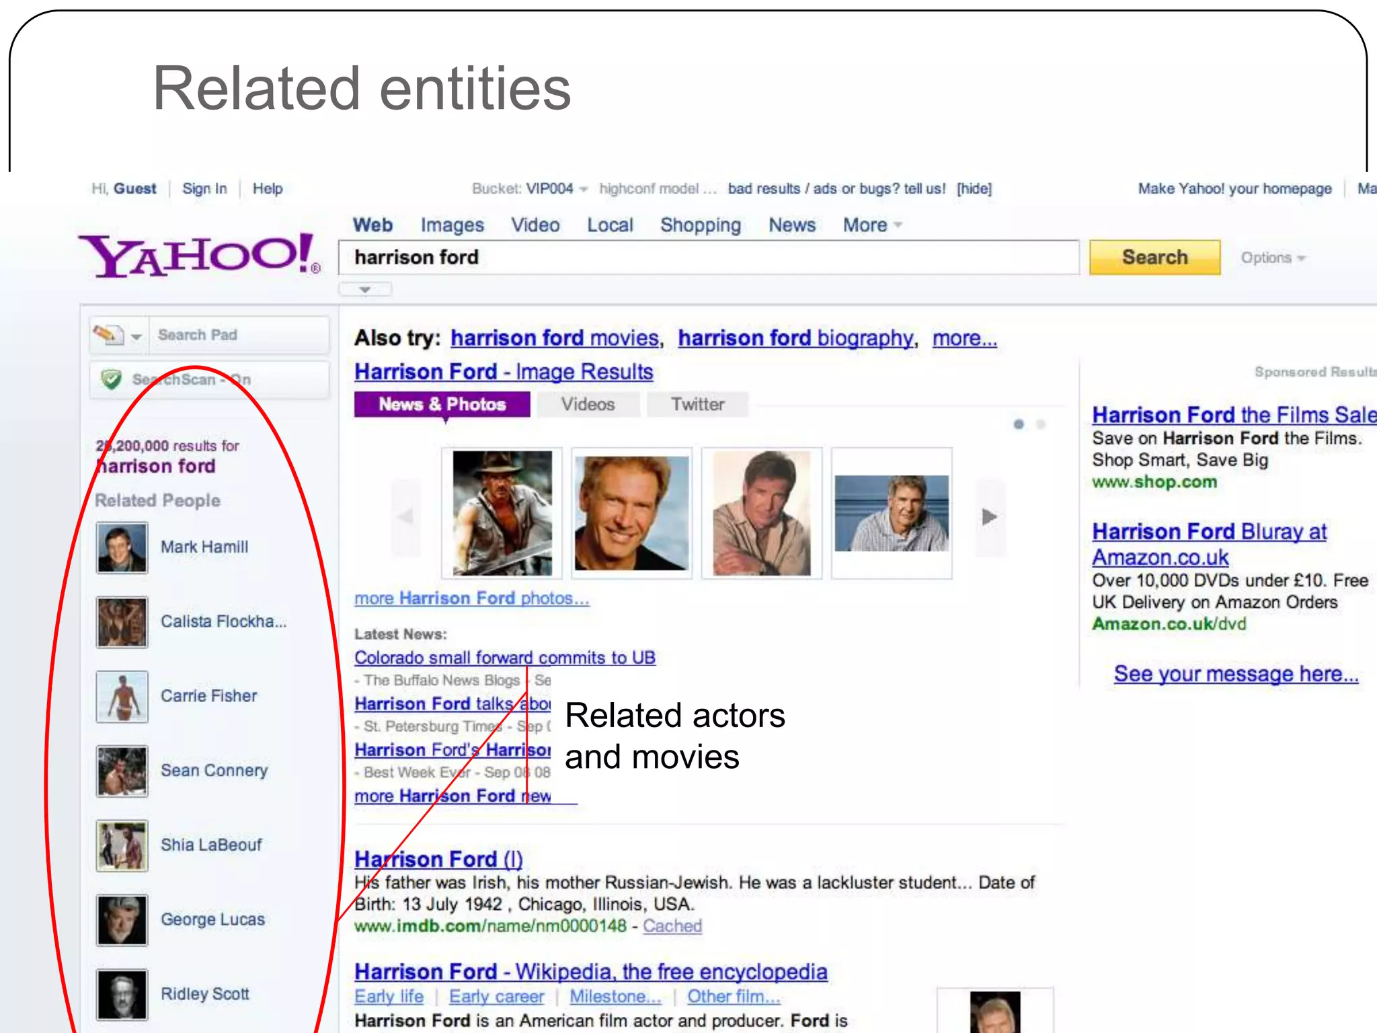
Task: Open the Search Pad dropdown arrow
Action: 136,336
